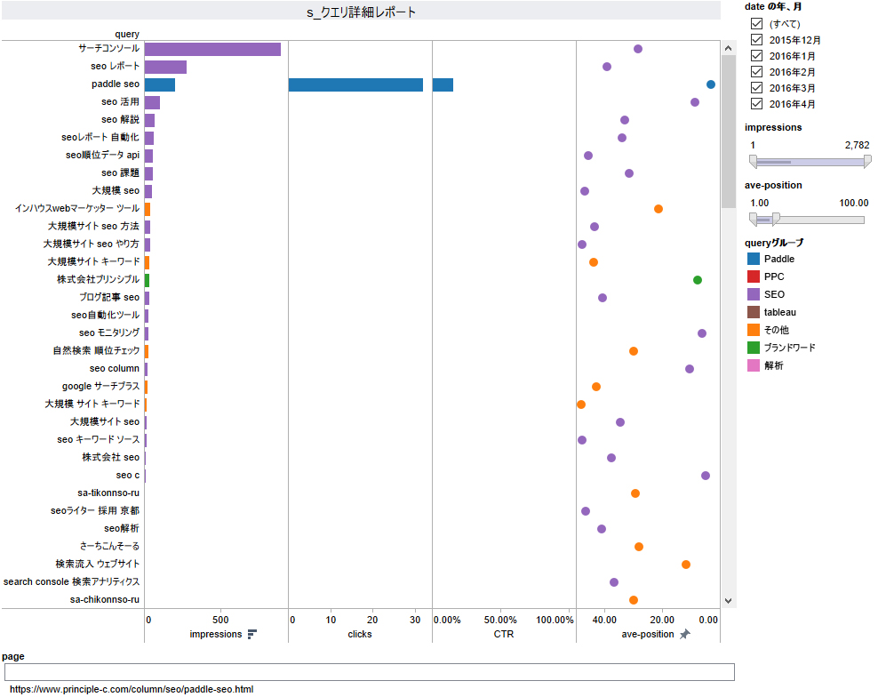The image size is (878, 697).
Task: Click the left handle of ave-position slider
Action: pos(754,219)
